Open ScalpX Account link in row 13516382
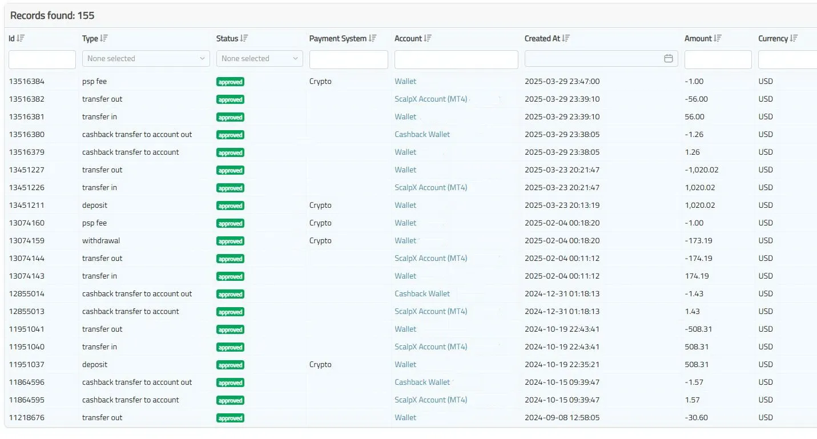The height and width of the screenshot is (439, 817). tap(431, 99)
